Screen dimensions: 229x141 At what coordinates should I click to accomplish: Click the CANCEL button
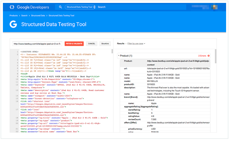click(x=92, y=44)
